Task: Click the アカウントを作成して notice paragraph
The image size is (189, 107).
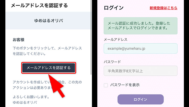Action: point(47,85)
